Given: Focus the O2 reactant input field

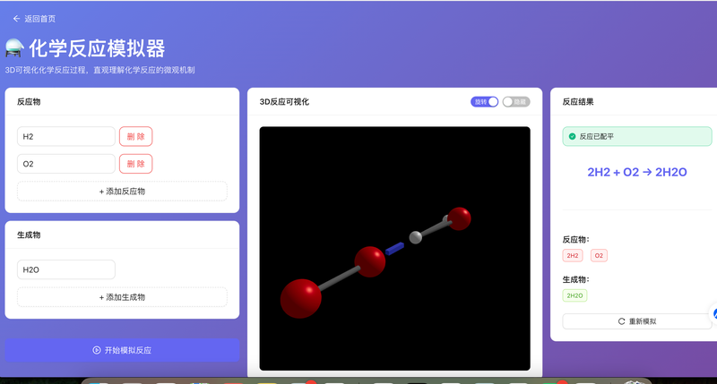Looking at the screenshot, I should pyautogui.click(x=66, y=164).
